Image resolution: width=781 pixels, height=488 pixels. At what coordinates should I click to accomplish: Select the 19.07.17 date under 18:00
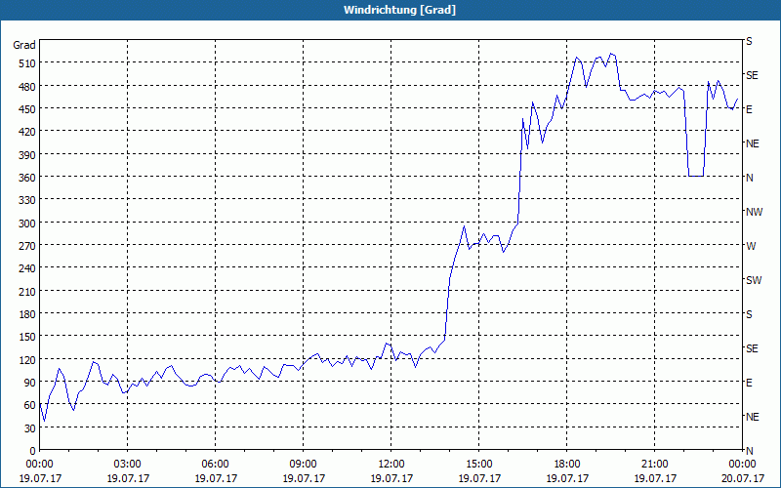(567, 478)
